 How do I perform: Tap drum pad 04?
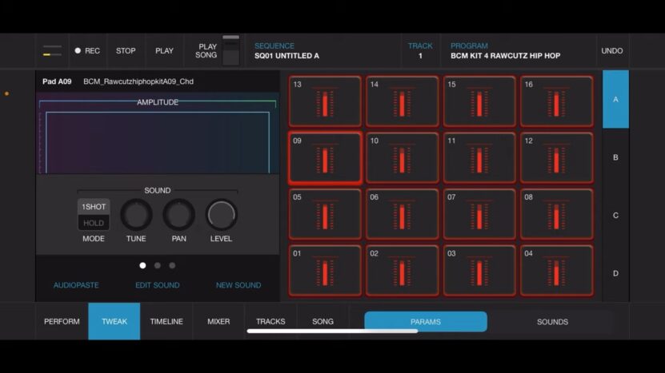556,271
